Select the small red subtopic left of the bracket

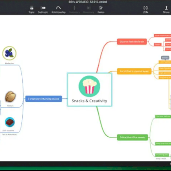click(x=157, y=44)
